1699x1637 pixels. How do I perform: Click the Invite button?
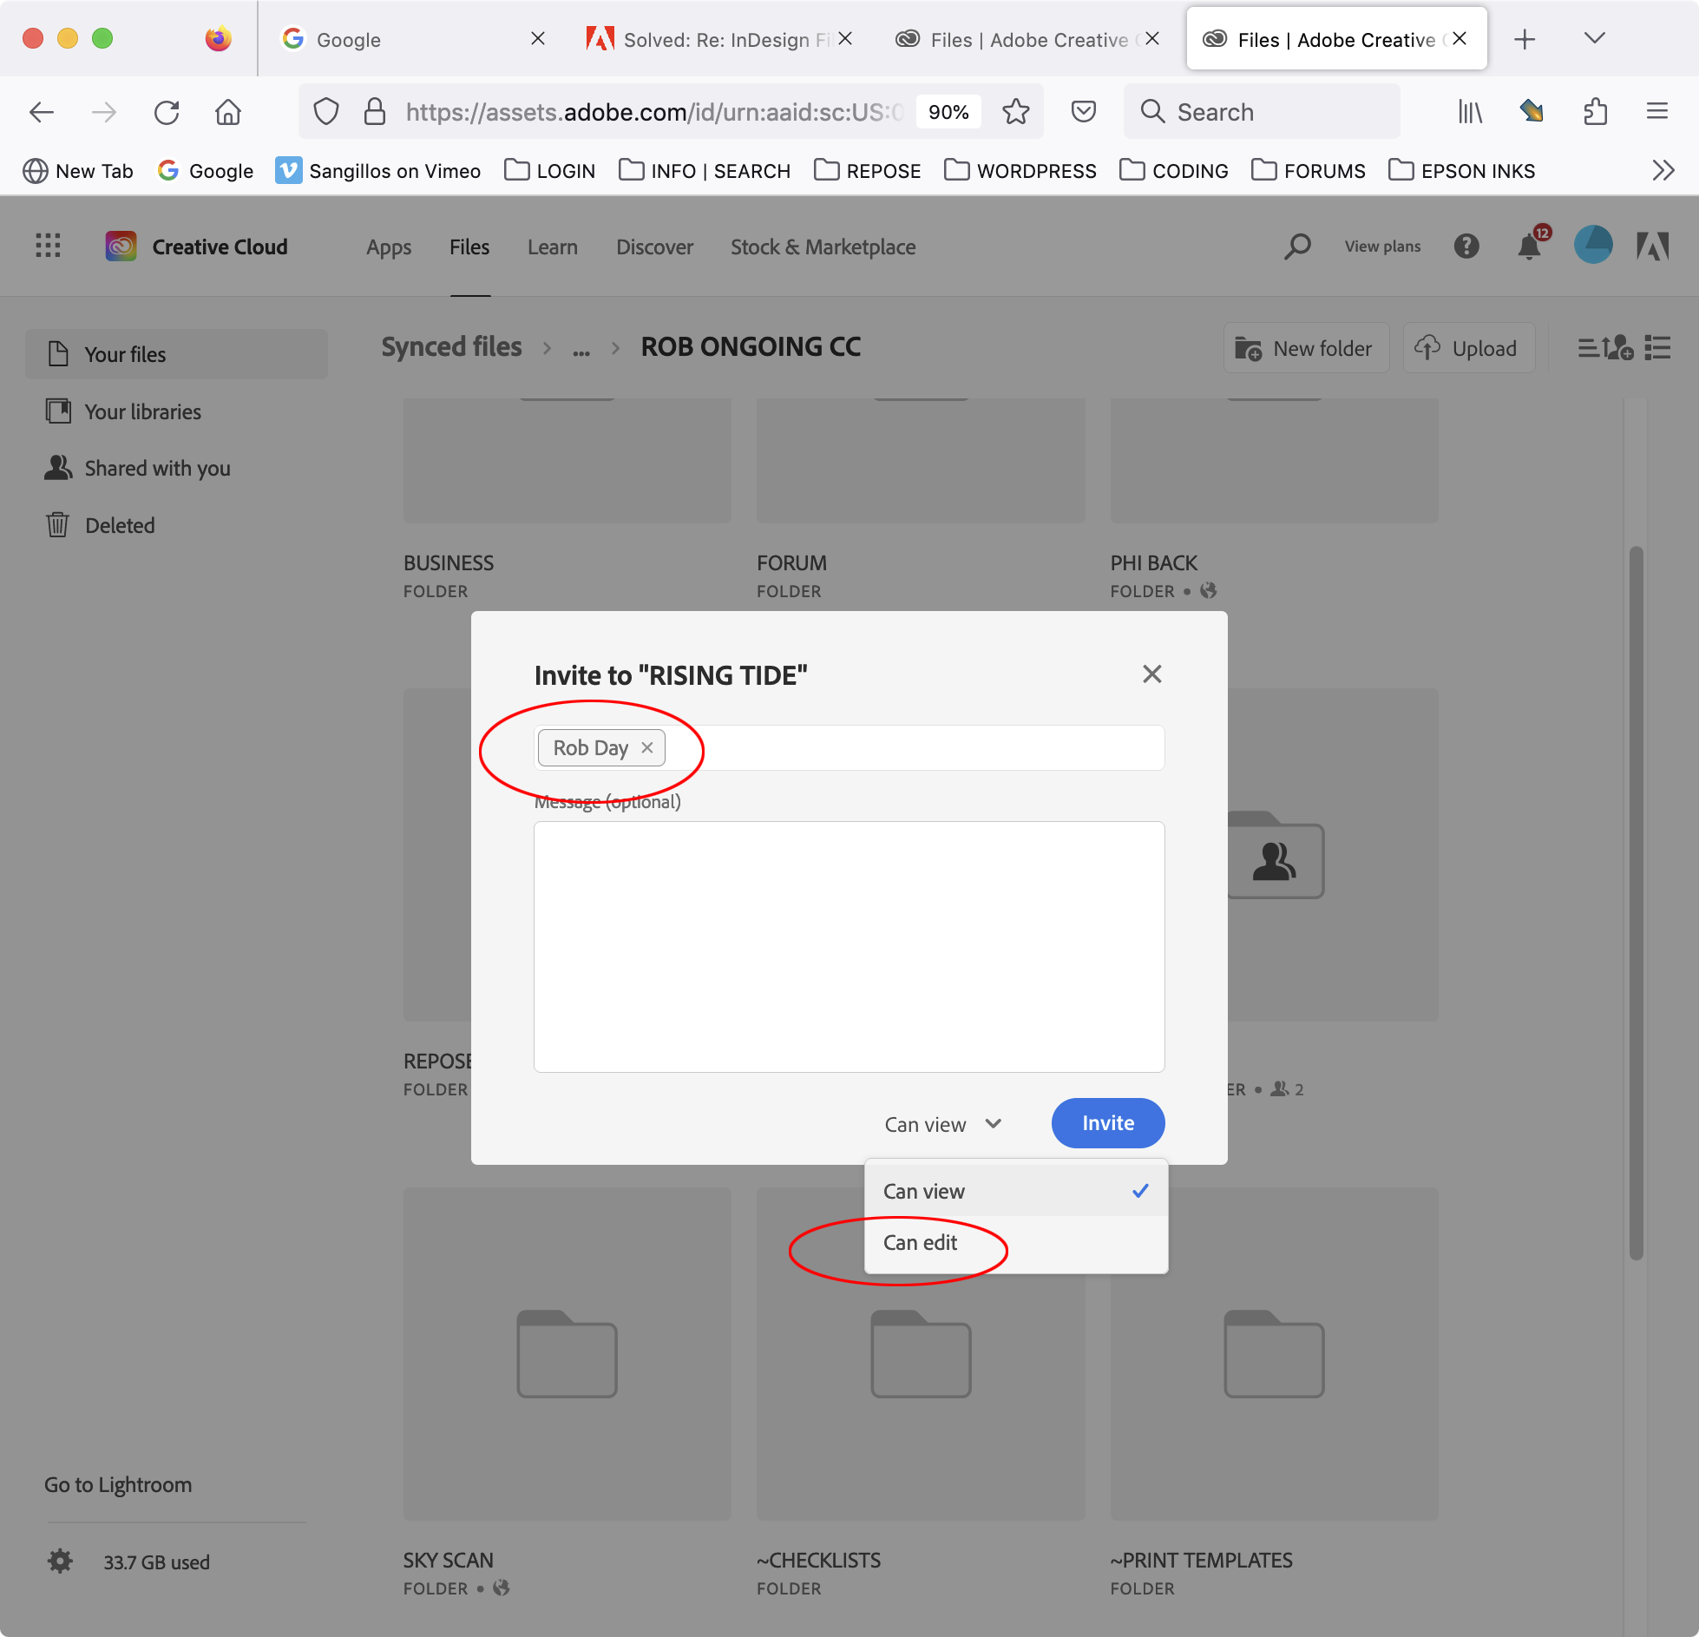(1107, 1122)
